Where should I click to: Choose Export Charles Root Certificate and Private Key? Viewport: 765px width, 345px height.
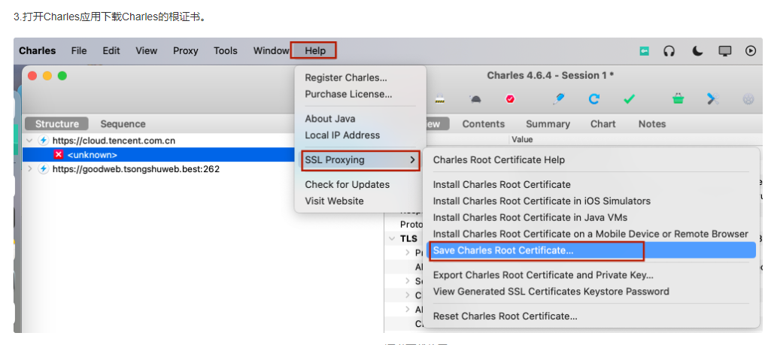click(x=543, y=275)
